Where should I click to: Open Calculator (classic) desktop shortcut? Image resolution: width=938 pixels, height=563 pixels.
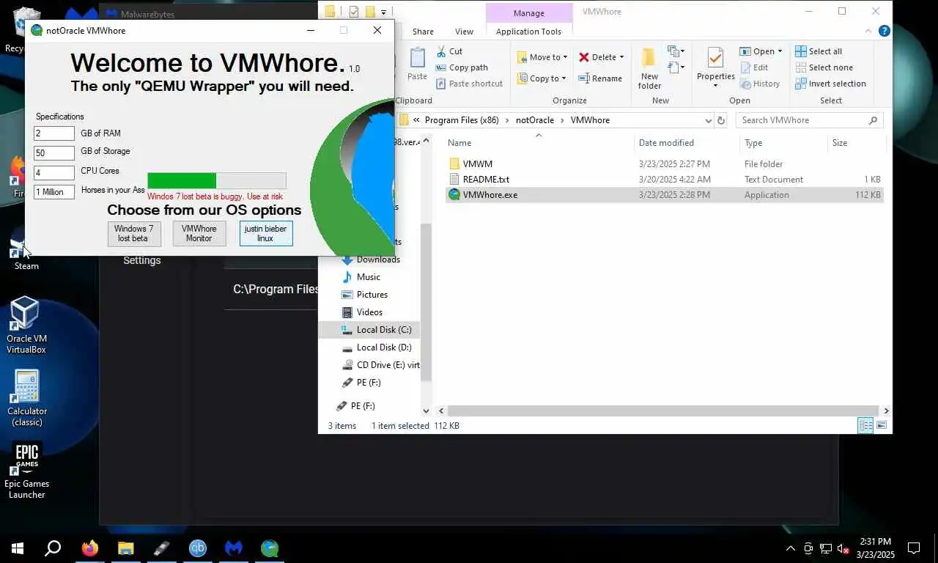27,397
